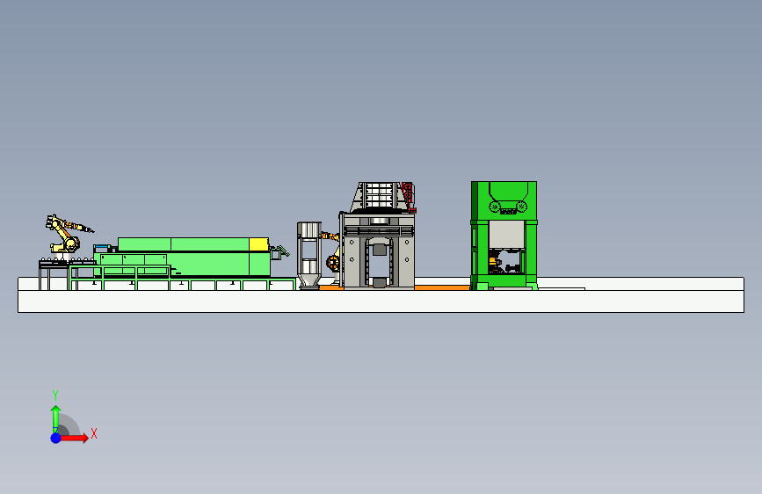Select the gray panel inside the green press

pos(506,235)
